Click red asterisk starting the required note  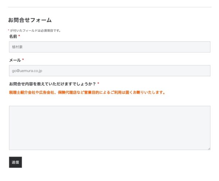pos(8,30)
